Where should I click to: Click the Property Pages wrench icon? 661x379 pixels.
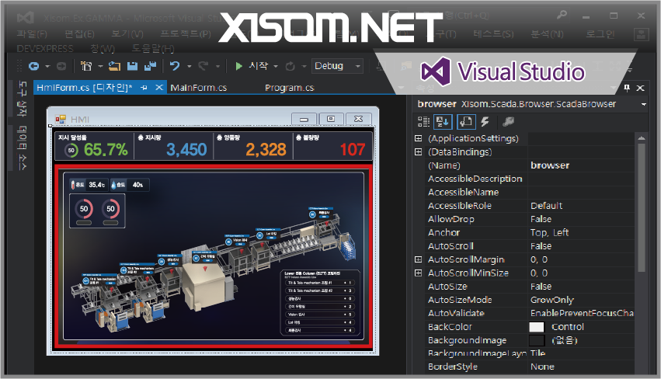[x=509, y=122]
